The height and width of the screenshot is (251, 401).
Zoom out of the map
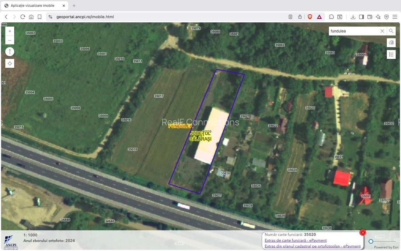point(10,41)
